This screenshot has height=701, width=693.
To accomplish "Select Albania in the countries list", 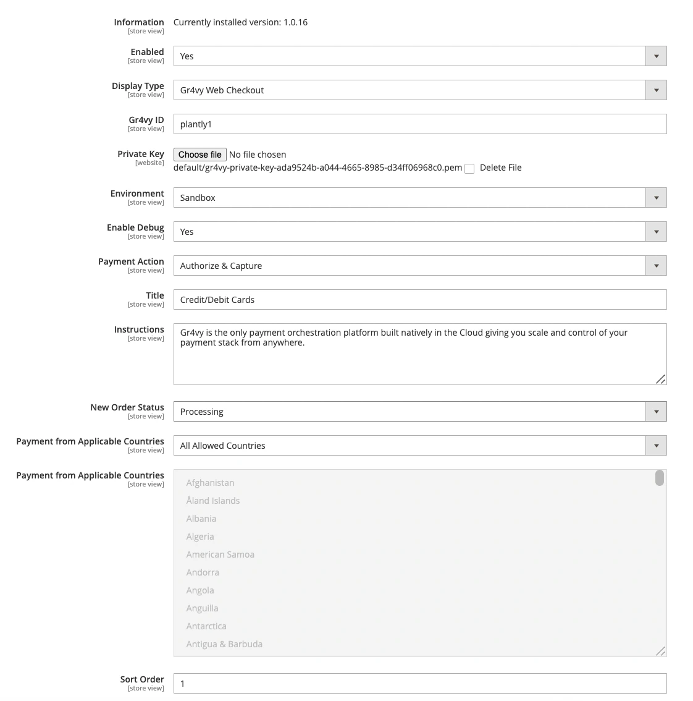I will coord(201,519).
